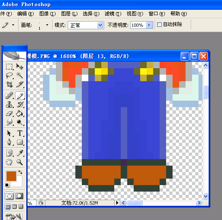Image resolution: width=222 pixels, height=220 pixels.
Task: Open the 视图(V) menu
Action: tap(135, 14)
